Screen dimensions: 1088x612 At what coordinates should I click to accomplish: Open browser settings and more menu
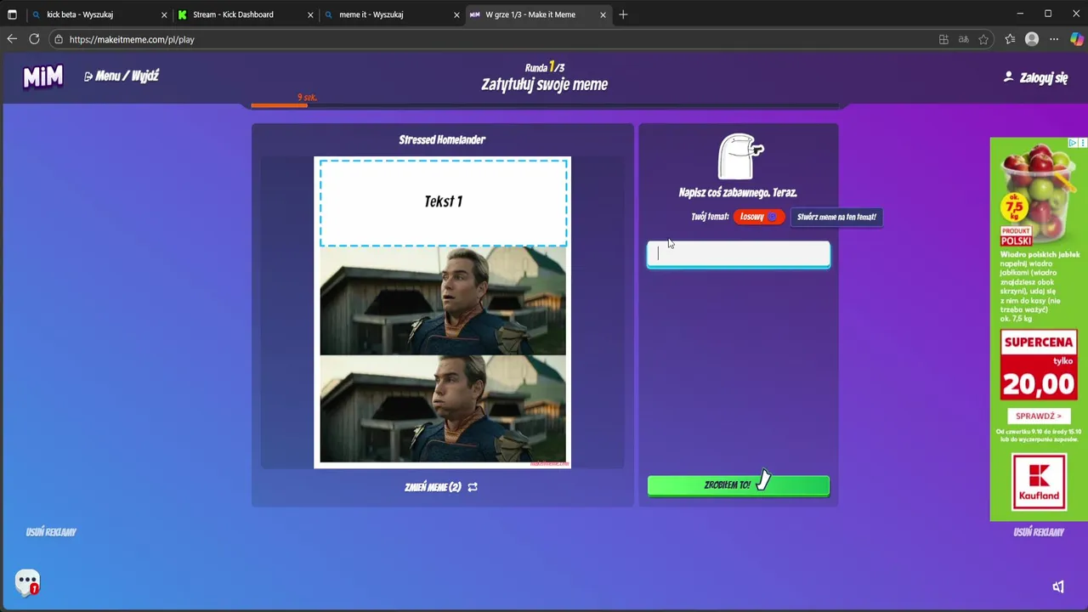coord(1054,39)
